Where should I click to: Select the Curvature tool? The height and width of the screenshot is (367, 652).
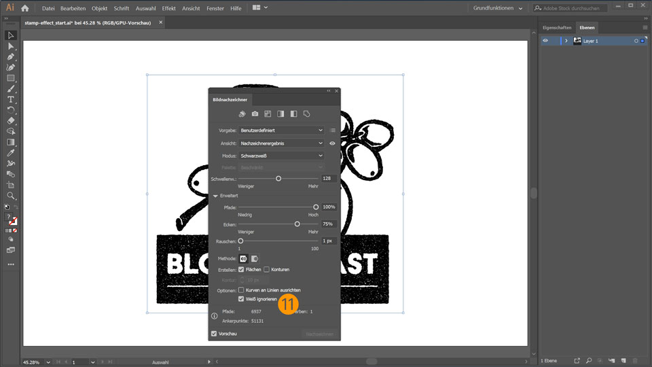(x=11, y=67)
